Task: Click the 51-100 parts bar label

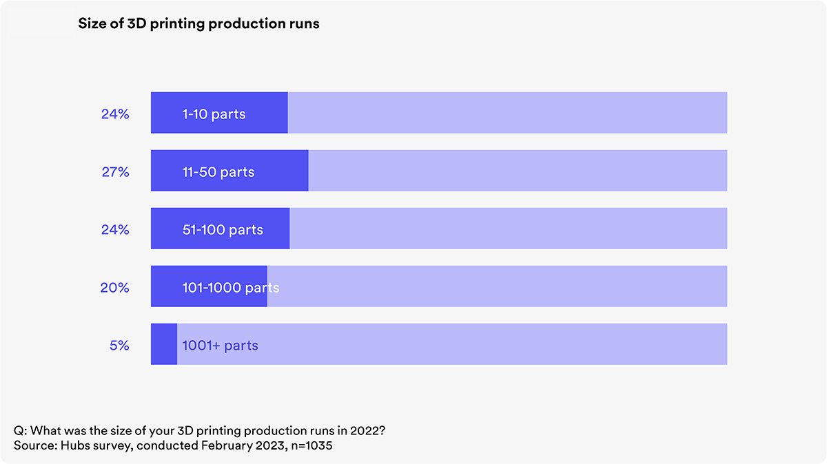Action: (x=223, y=230)
